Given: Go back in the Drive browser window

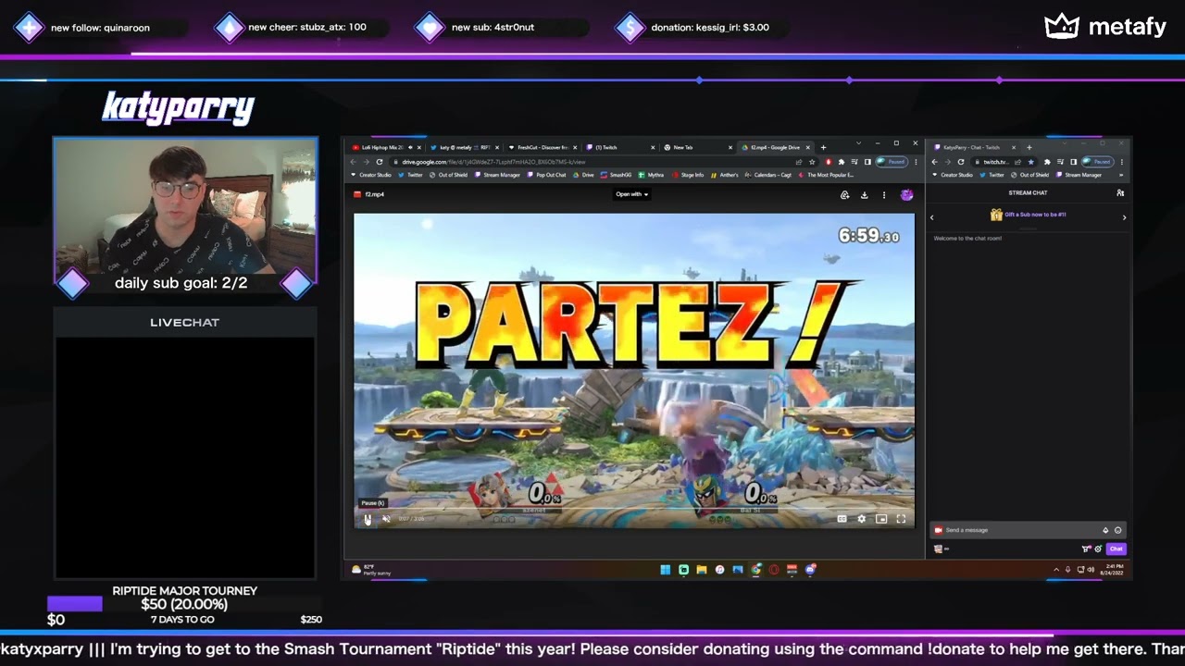Looking at the screenshot, I should [353, 162].
